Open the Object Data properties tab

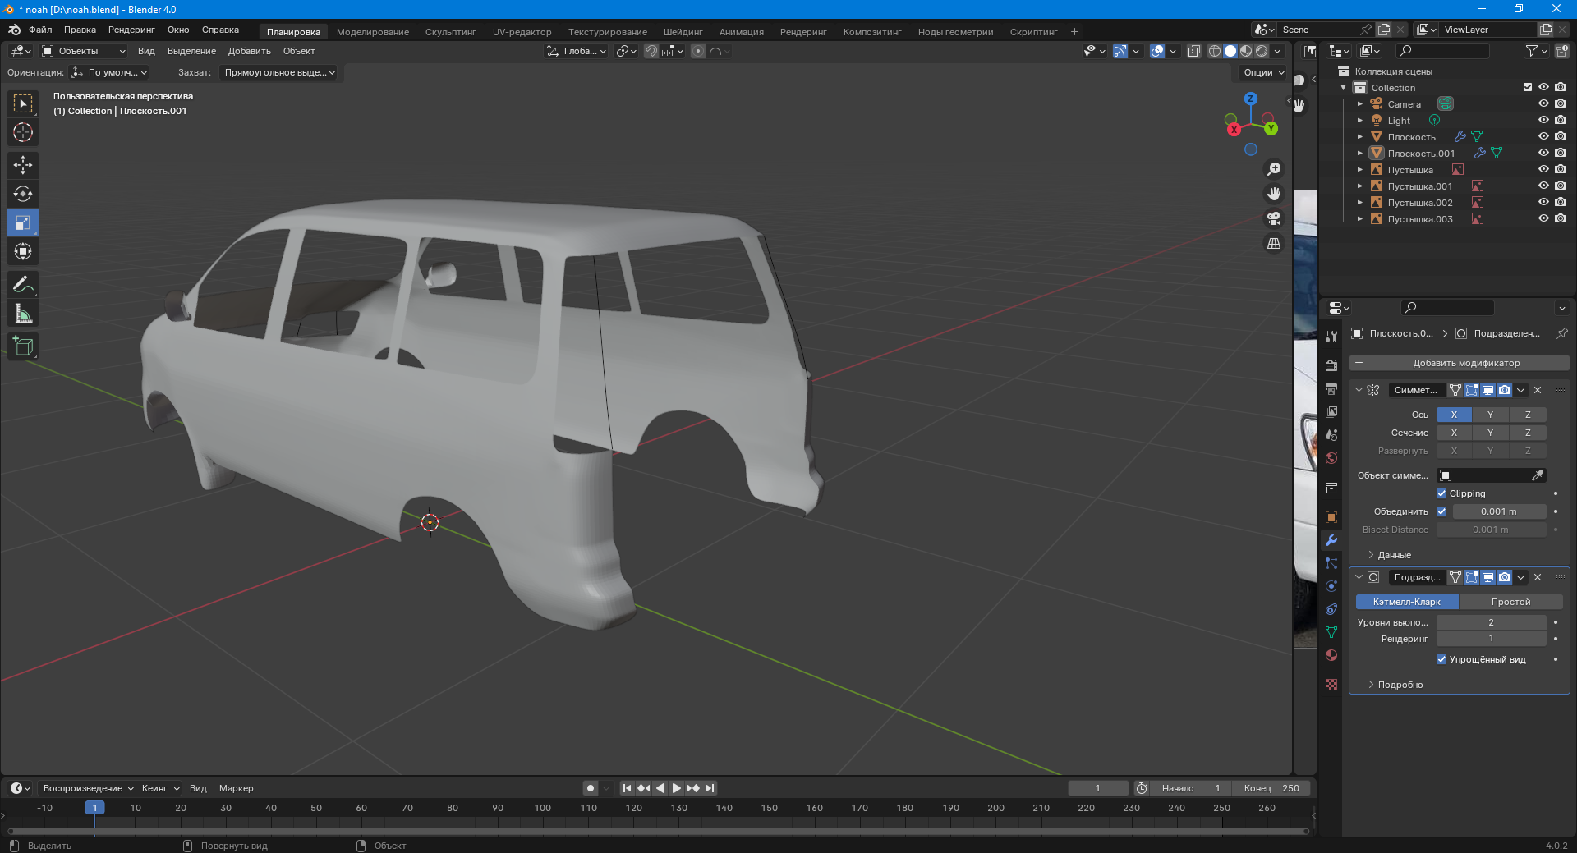point(1331,632)
